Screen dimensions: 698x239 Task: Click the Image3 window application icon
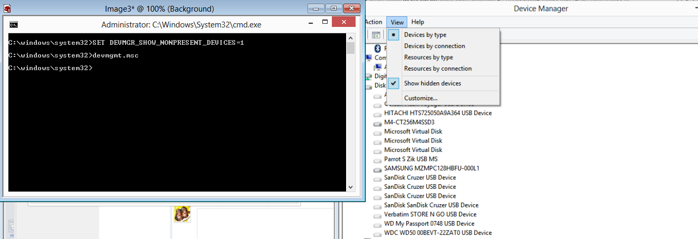pos(7,8)
